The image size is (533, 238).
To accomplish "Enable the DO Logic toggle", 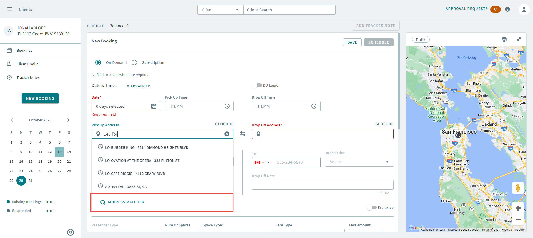I will (x=257, y=85).
